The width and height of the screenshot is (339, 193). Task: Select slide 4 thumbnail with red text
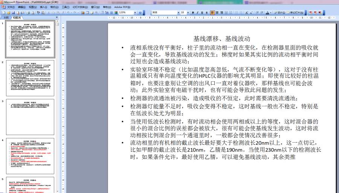click(x=30, y=156)
